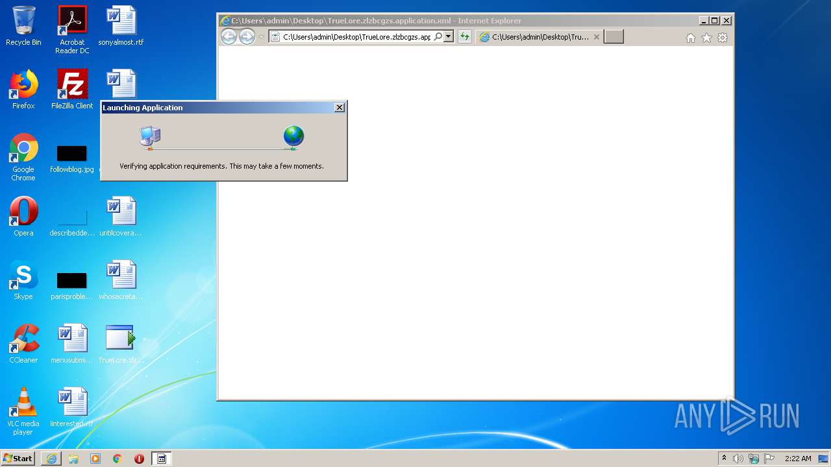Open Chrome from the taskbar

118,459
